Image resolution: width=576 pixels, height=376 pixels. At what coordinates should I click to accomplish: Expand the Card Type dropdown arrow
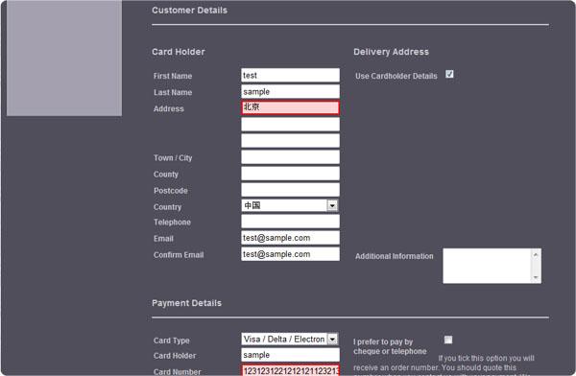tap(332, 339)
